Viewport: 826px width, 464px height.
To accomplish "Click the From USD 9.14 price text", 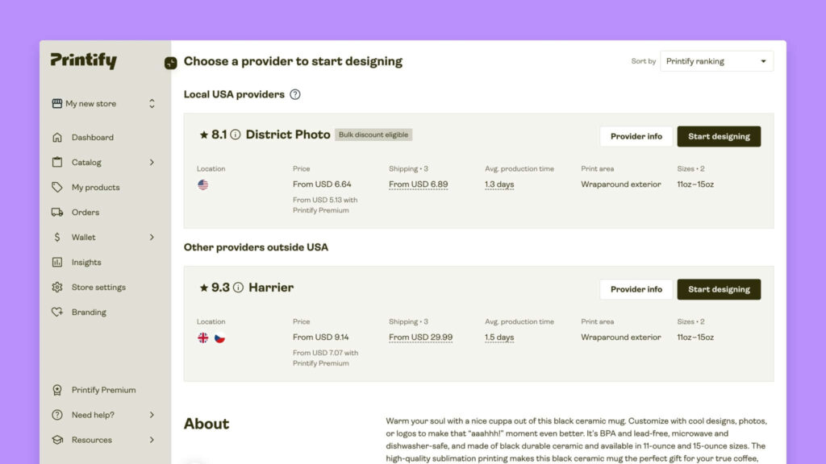I will [321, 338].
